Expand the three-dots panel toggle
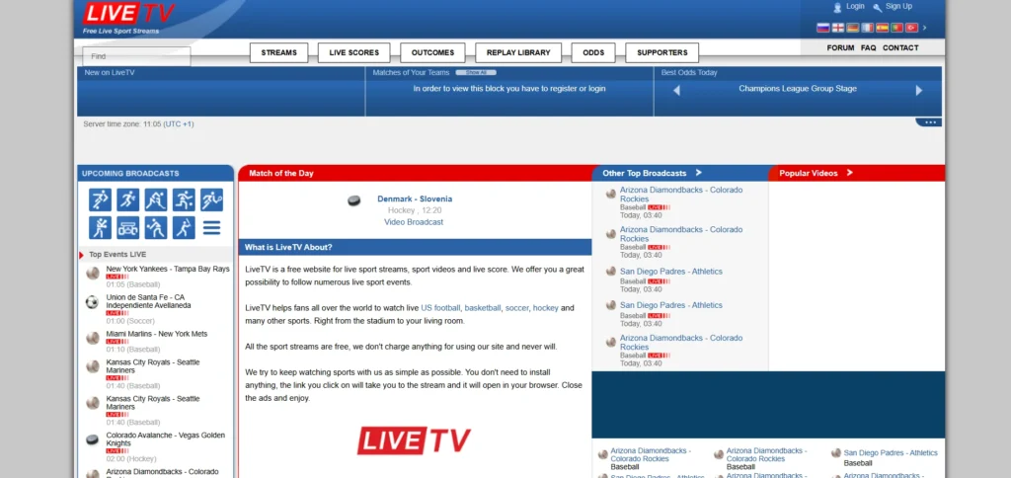Screen dimensions: 1011x478 coord(928,121)
